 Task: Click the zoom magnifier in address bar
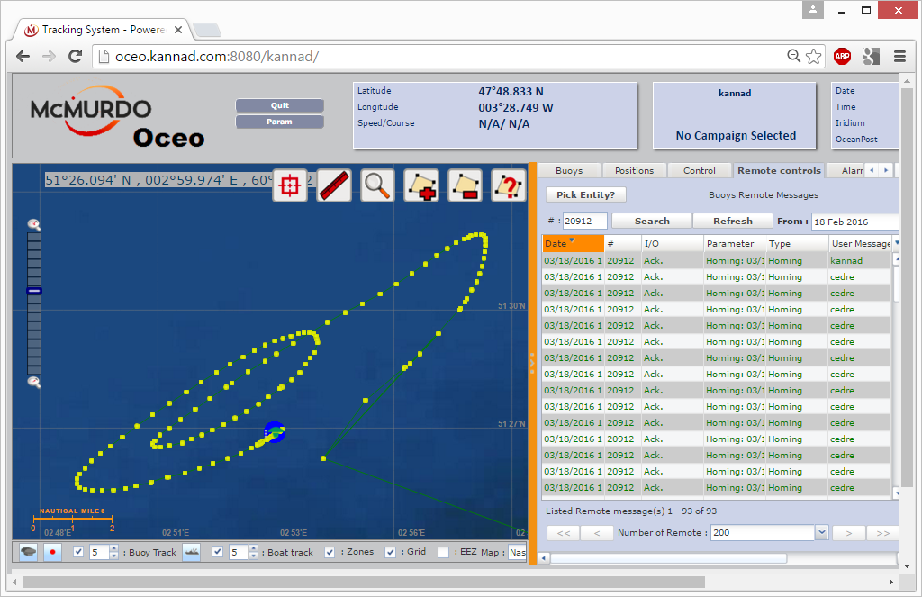[x=794, y=56]
